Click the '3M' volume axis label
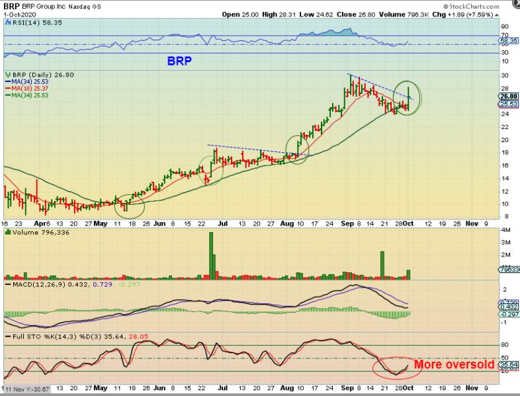 click(x=505, y=242)
